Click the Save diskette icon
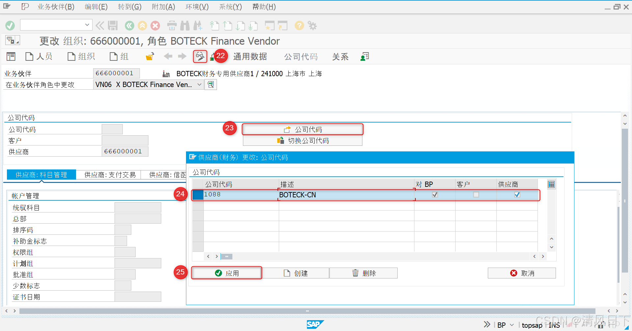Viewport: 632px width, 331px height. coord(113,25)
